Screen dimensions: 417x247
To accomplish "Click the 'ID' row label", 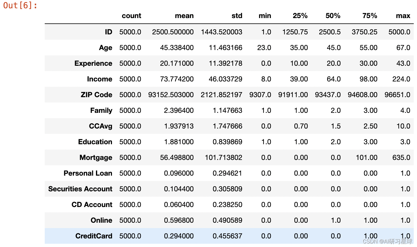I will 109,32.
